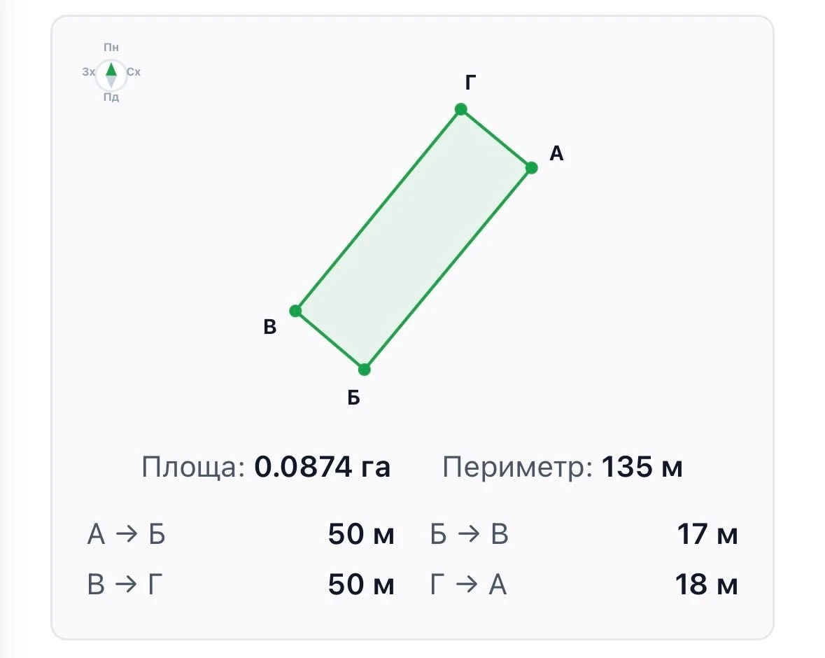Click the green vertex point А

[x=531, y=168]
